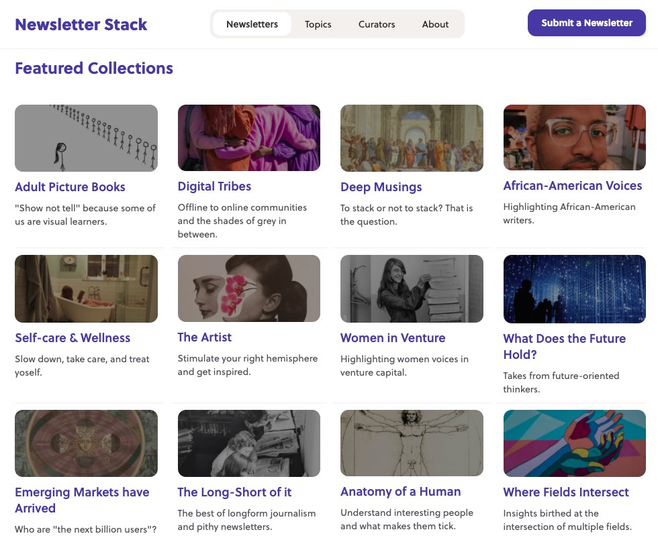
Task: Open the Adult Picture Books collection
Action: [x=70, y=186]
